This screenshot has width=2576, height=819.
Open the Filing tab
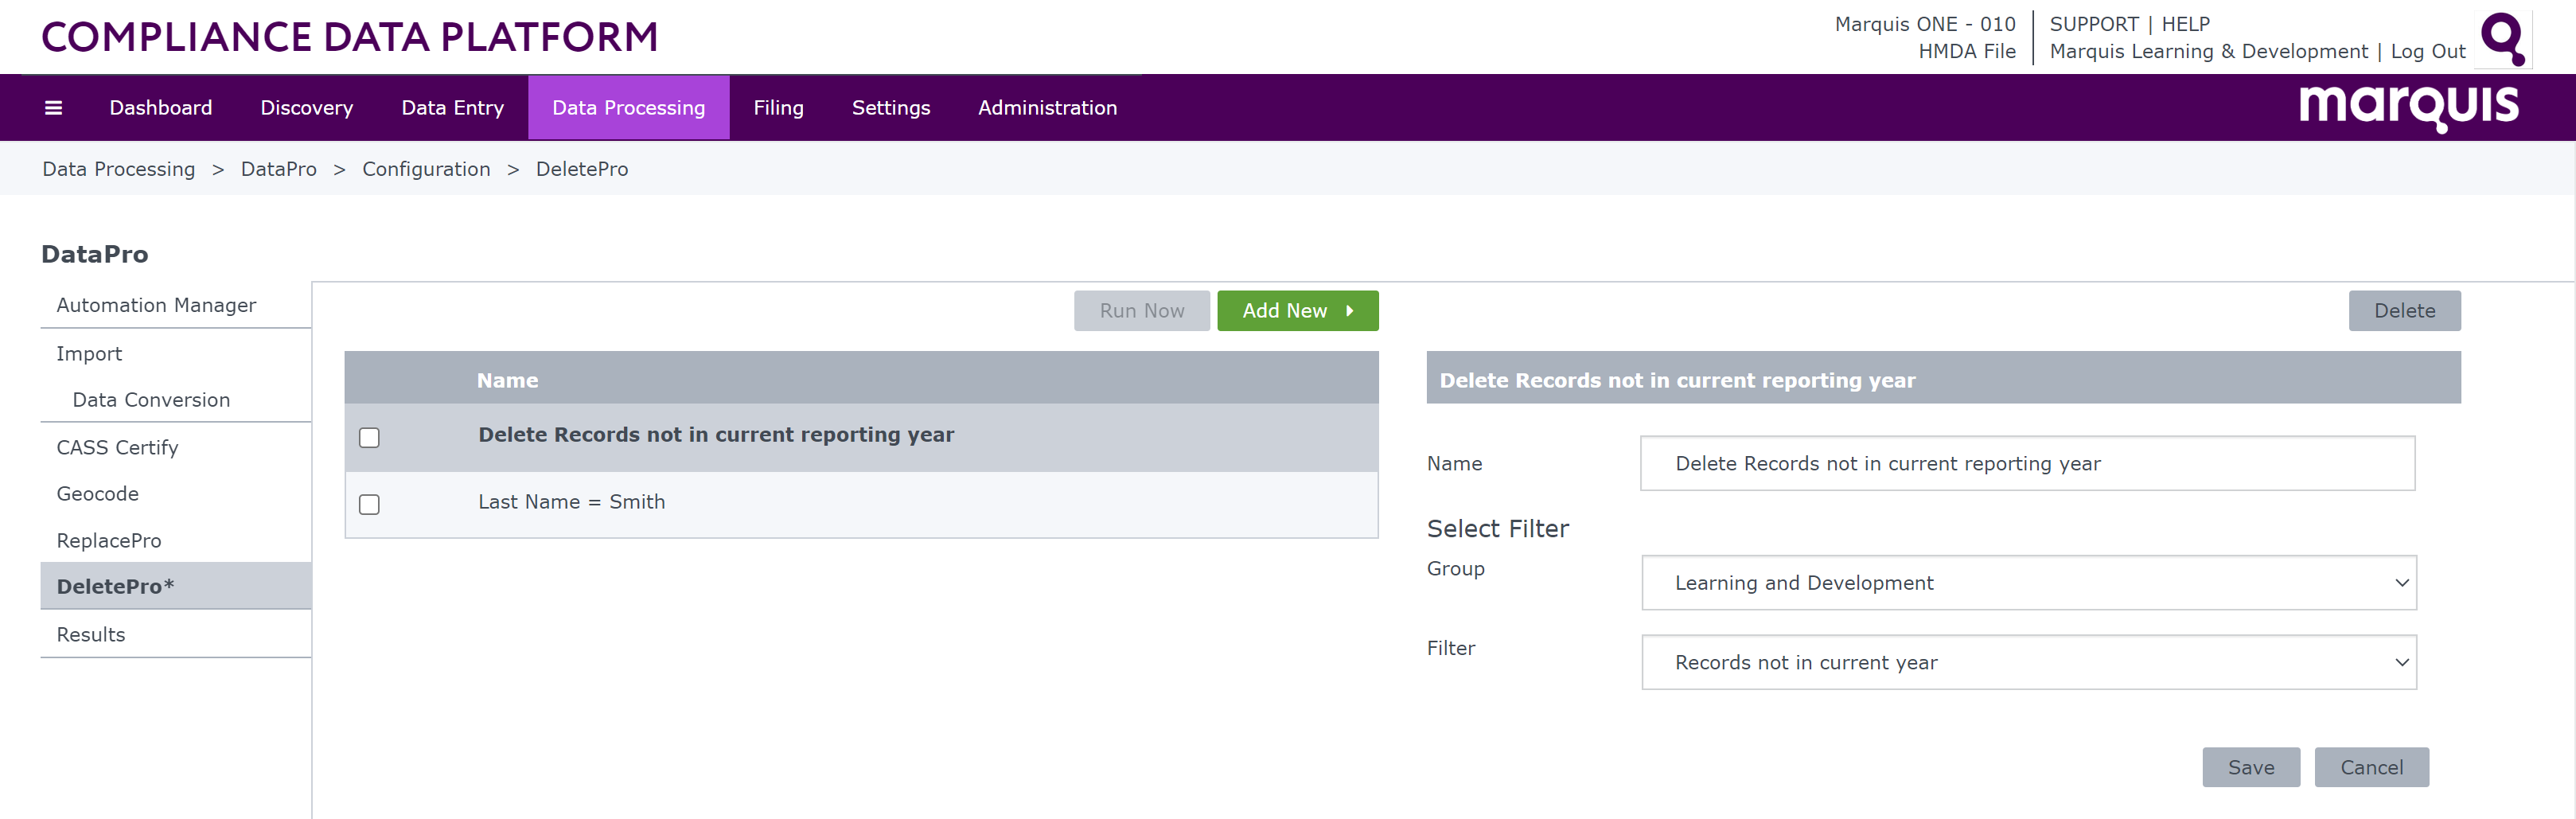pos(778,108)
